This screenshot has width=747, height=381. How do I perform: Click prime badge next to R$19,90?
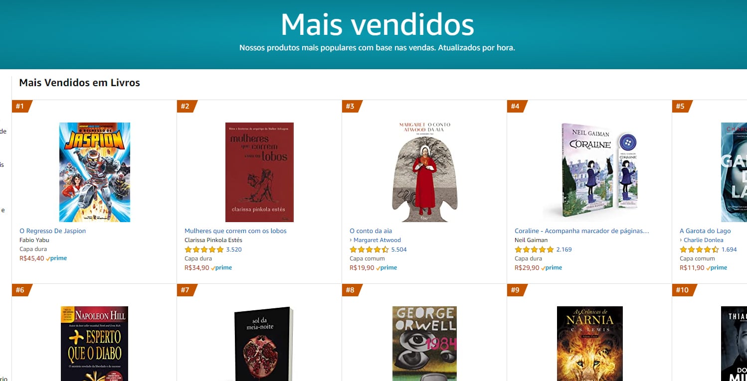coord(386,268)
